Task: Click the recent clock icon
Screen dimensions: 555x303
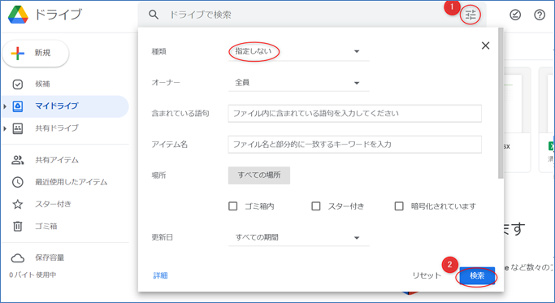Action: tap(18, 182)
